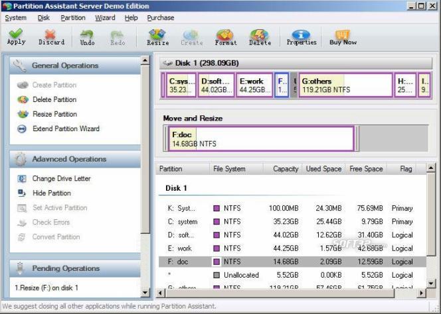This screenshot has height=314, width=441.
Task: Open partition Properties from toolbar
Action: (x=301, y=34)
